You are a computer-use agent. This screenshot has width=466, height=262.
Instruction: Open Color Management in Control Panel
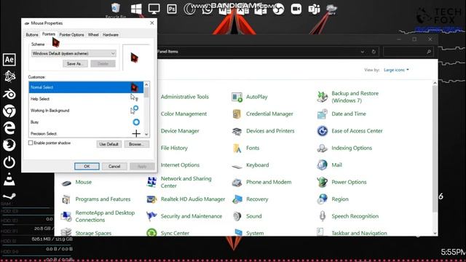click(183, 114)
